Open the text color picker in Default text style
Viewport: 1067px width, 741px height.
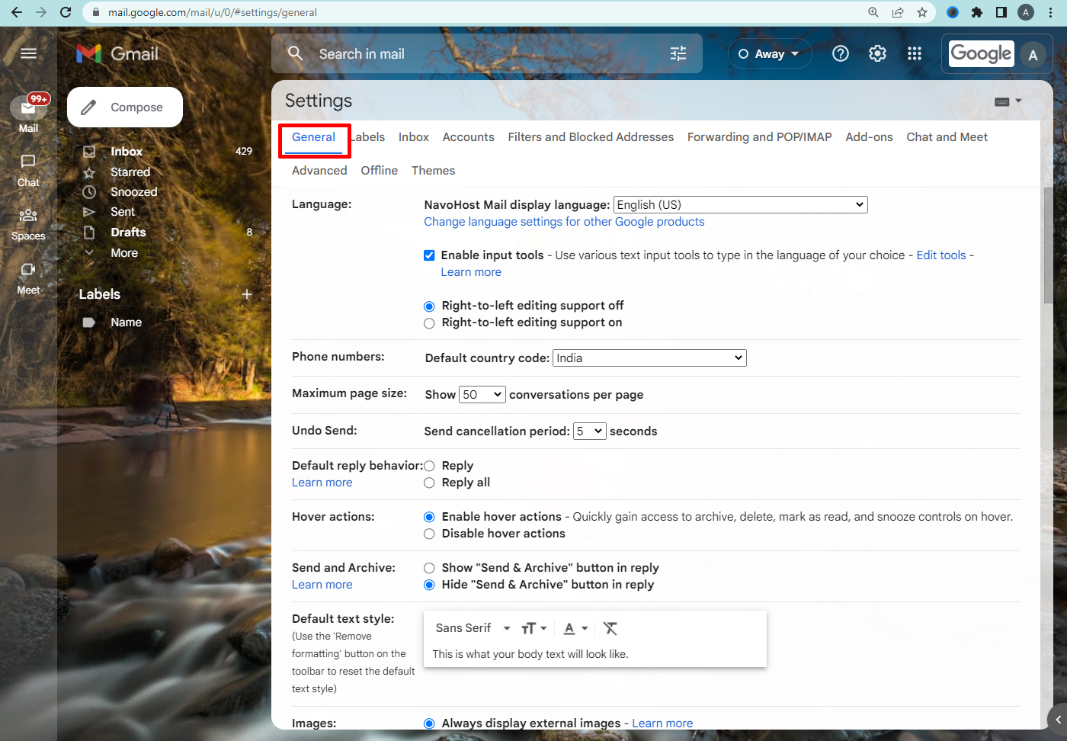point(575,628)
